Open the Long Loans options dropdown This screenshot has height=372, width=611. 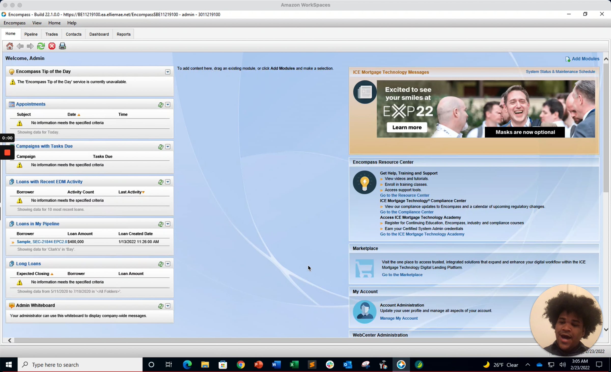click(x=168, y=264)
